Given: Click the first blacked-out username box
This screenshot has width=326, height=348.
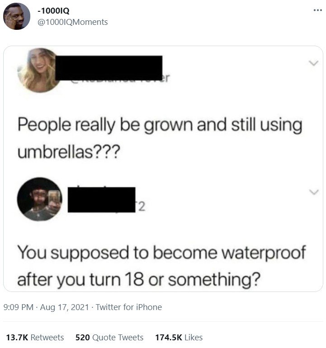Looking at the screenshot, I should point(109,68).
